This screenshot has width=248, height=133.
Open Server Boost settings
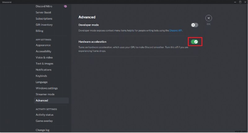[43, 12]
